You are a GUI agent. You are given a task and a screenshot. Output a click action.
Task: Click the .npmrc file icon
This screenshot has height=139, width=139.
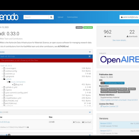[x=4, y=90]
